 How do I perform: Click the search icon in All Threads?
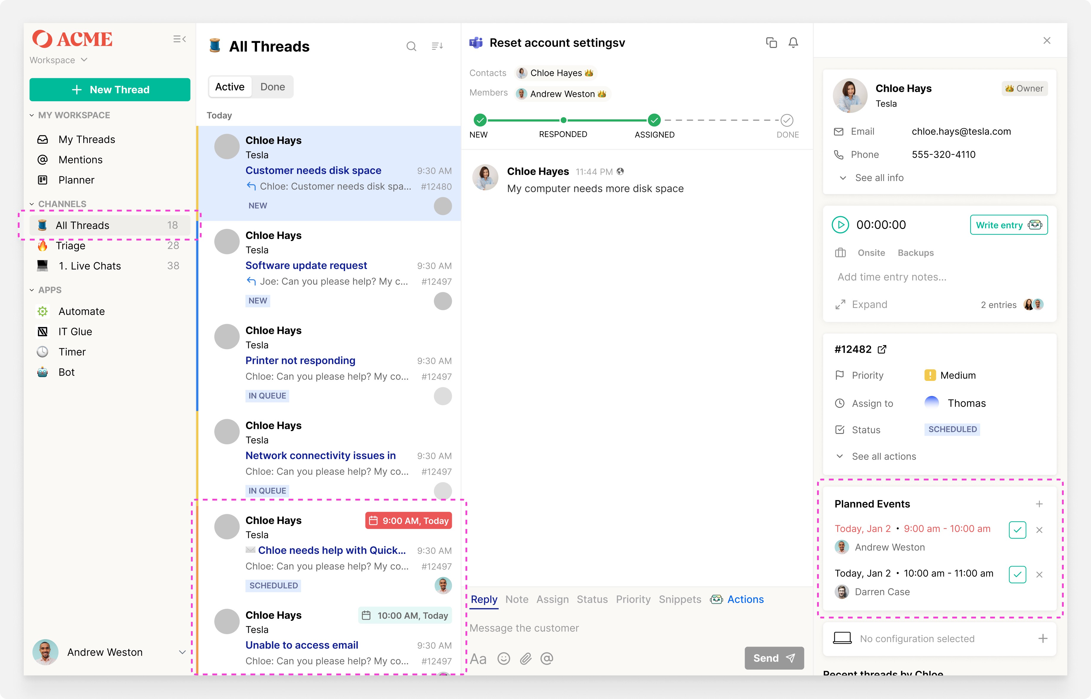(411, 46)
